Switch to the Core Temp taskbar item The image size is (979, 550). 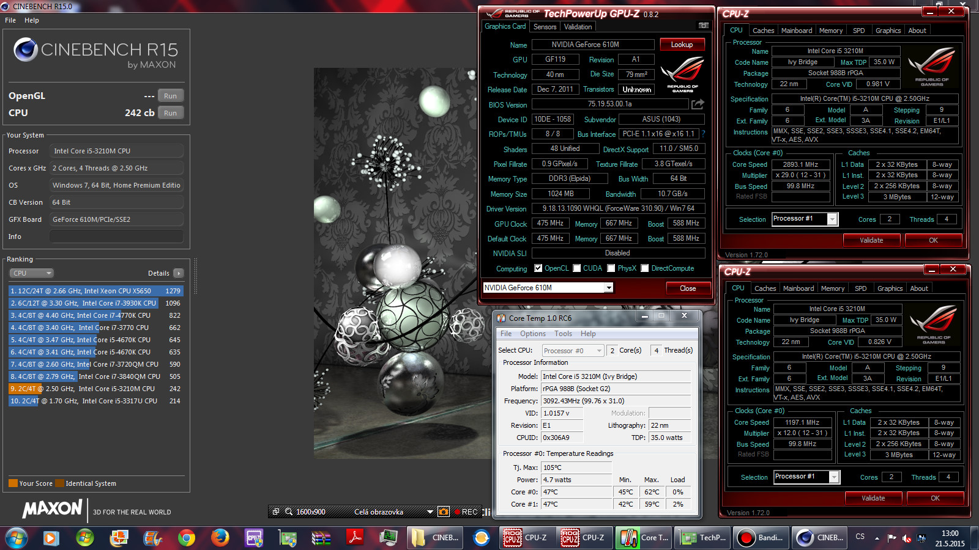coord(644,538)
